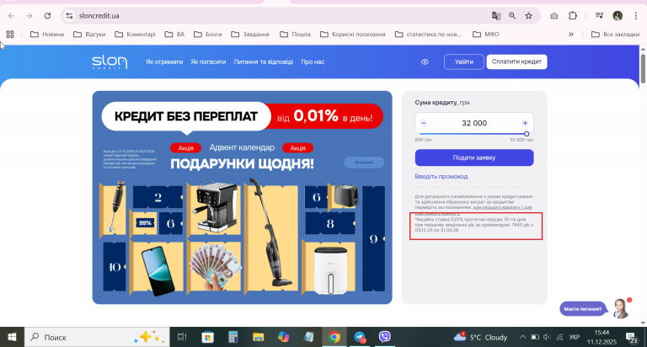Open Task View on the taskbar

point(182,337)
